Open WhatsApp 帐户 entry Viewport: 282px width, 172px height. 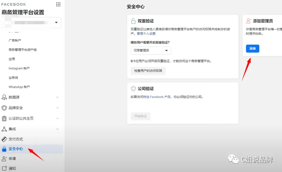(x=19, y=87)
